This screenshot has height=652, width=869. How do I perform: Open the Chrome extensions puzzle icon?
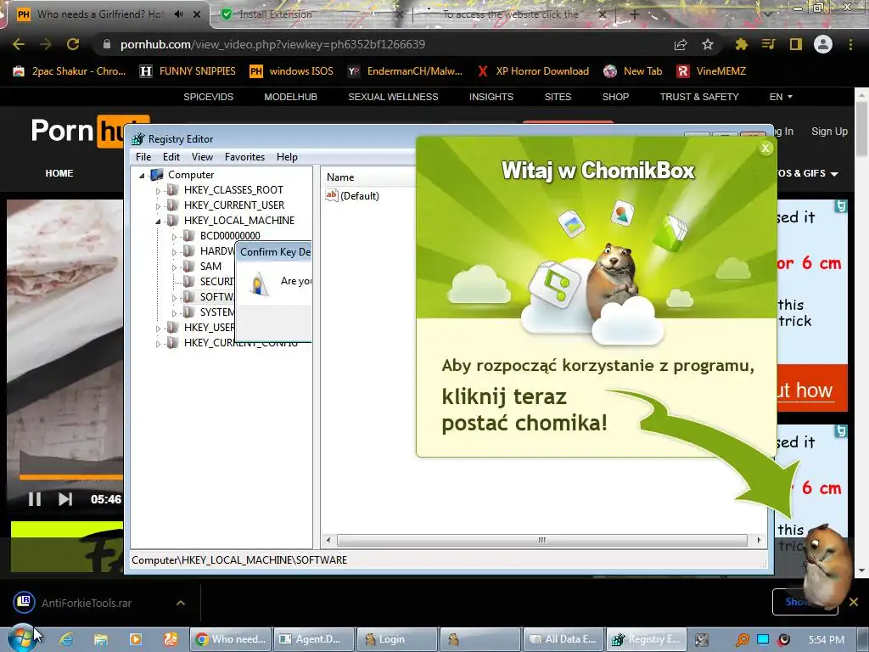[x=741, y=44]
